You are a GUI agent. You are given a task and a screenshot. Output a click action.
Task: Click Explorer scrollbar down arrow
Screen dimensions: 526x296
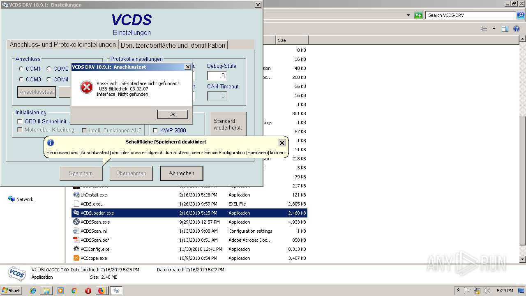click(523, 259)
